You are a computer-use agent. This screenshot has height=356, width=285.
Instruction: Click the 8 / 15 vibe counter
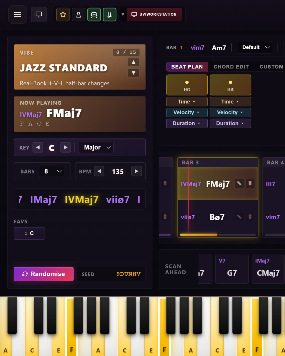(126, 52)
